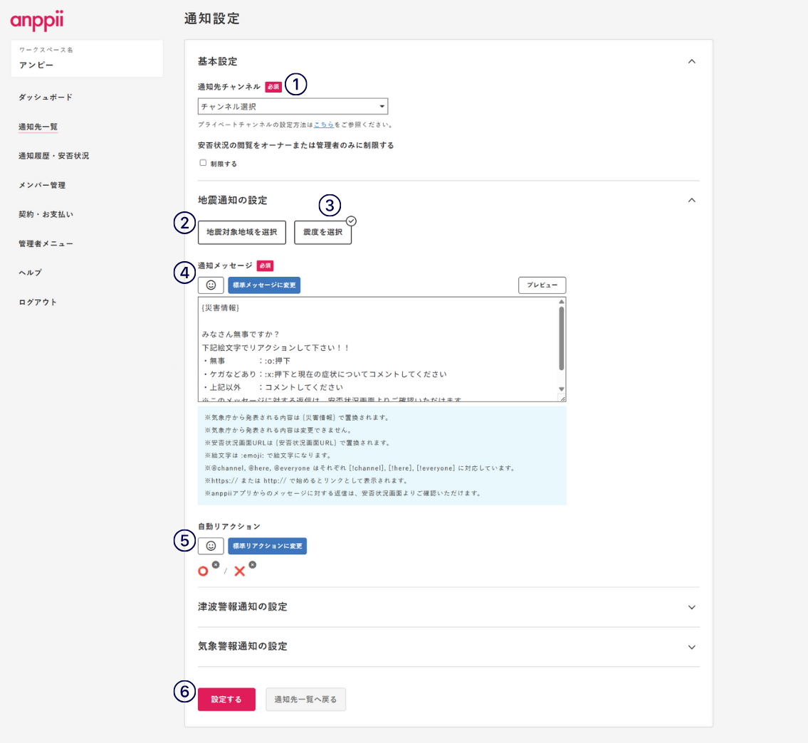This screenshot has height=743, width=808.
Task: Click the こちら help link
Action: click(x=324, y=125)
